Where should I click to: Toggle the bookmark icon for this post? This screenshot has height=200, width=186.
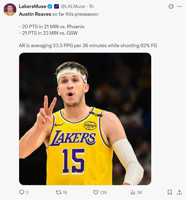pos(170,192)
